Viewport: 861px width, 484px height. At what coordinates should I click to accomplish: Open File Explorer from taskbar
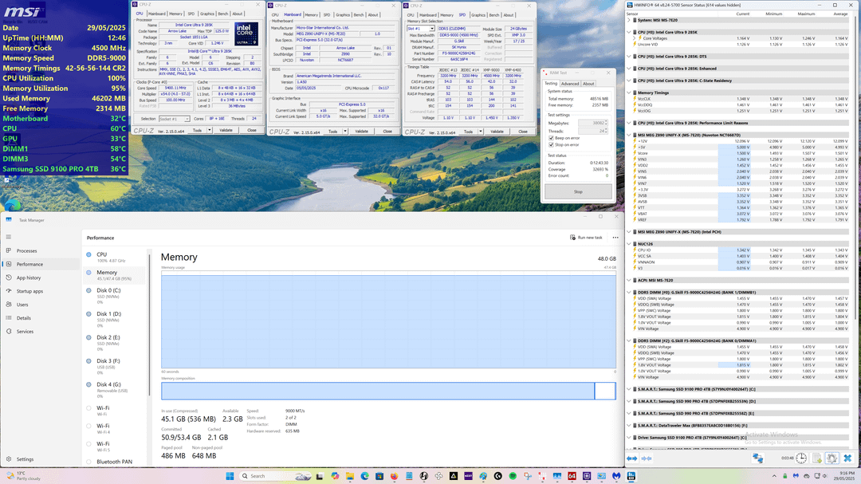coord(350,476)
